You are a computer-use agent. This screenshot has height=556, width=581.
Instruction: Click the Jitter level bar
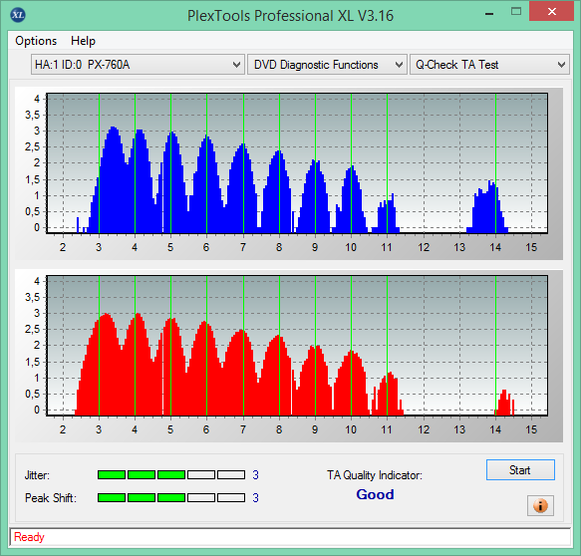tap(171, 475)
